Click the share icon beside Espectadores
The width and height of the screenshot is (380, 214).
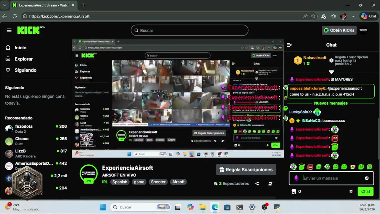pyautogui.click(x=257, y=184)
